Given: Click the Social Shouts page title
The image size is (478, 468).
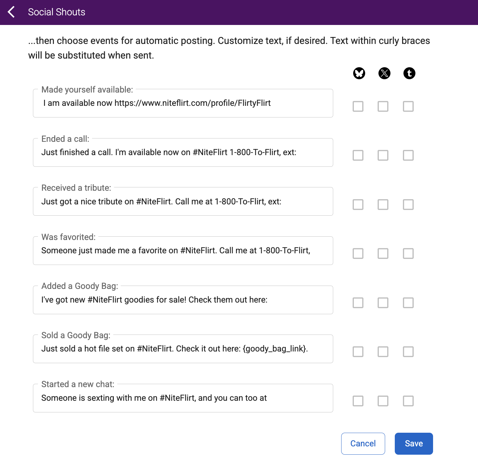Looking at the screenshot, I should coord(57,12).
